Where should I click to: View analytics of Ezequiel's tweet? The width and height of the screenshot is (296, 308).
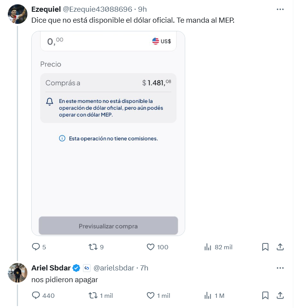(x=208, y=247)
